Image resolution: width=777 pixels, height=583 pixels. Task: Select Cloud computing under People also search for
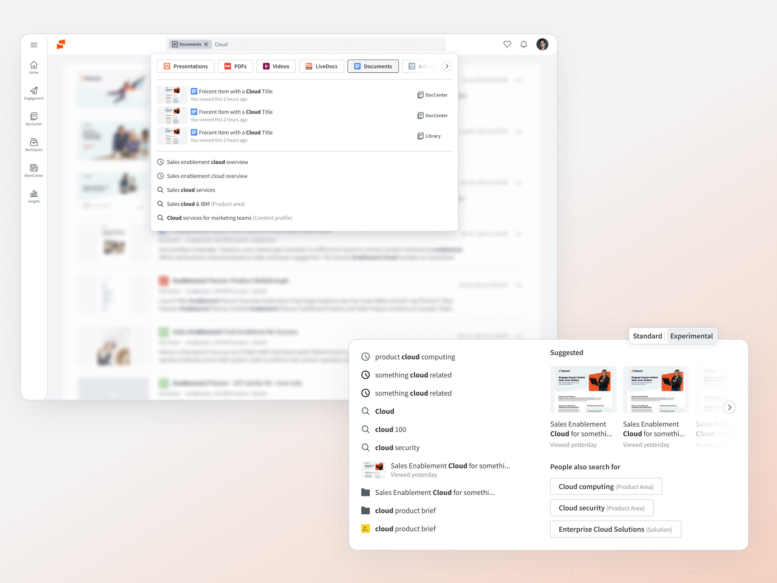[x=606, y=486]
